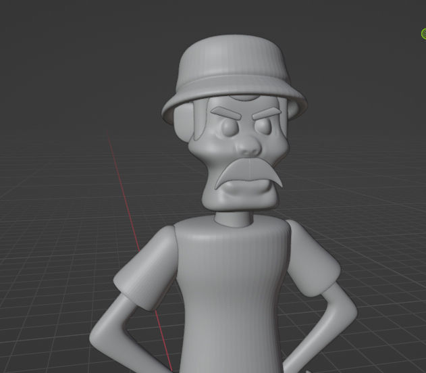Select the character's mustache mesh
Screen dimensions: 426x373
(248, 172)
